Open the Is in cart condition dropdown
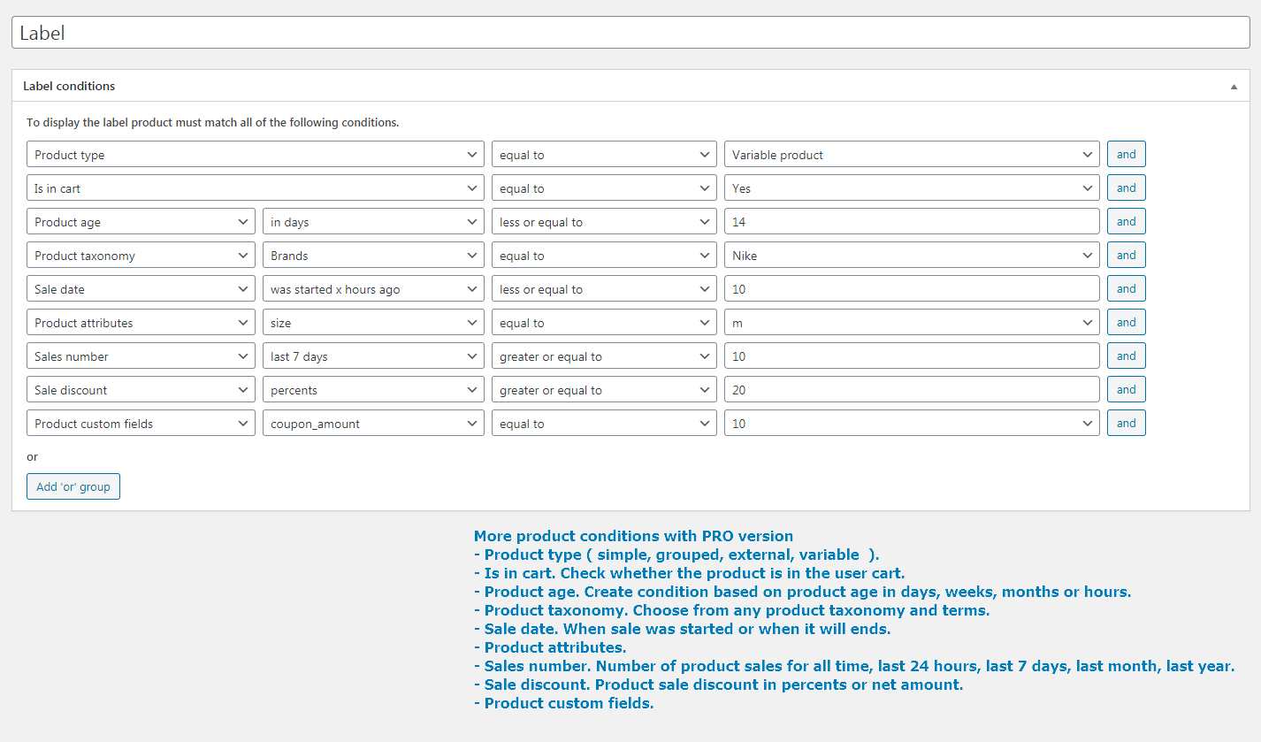Image resolution: width=1261 pixels, height=742 pixels. [256, 188]
